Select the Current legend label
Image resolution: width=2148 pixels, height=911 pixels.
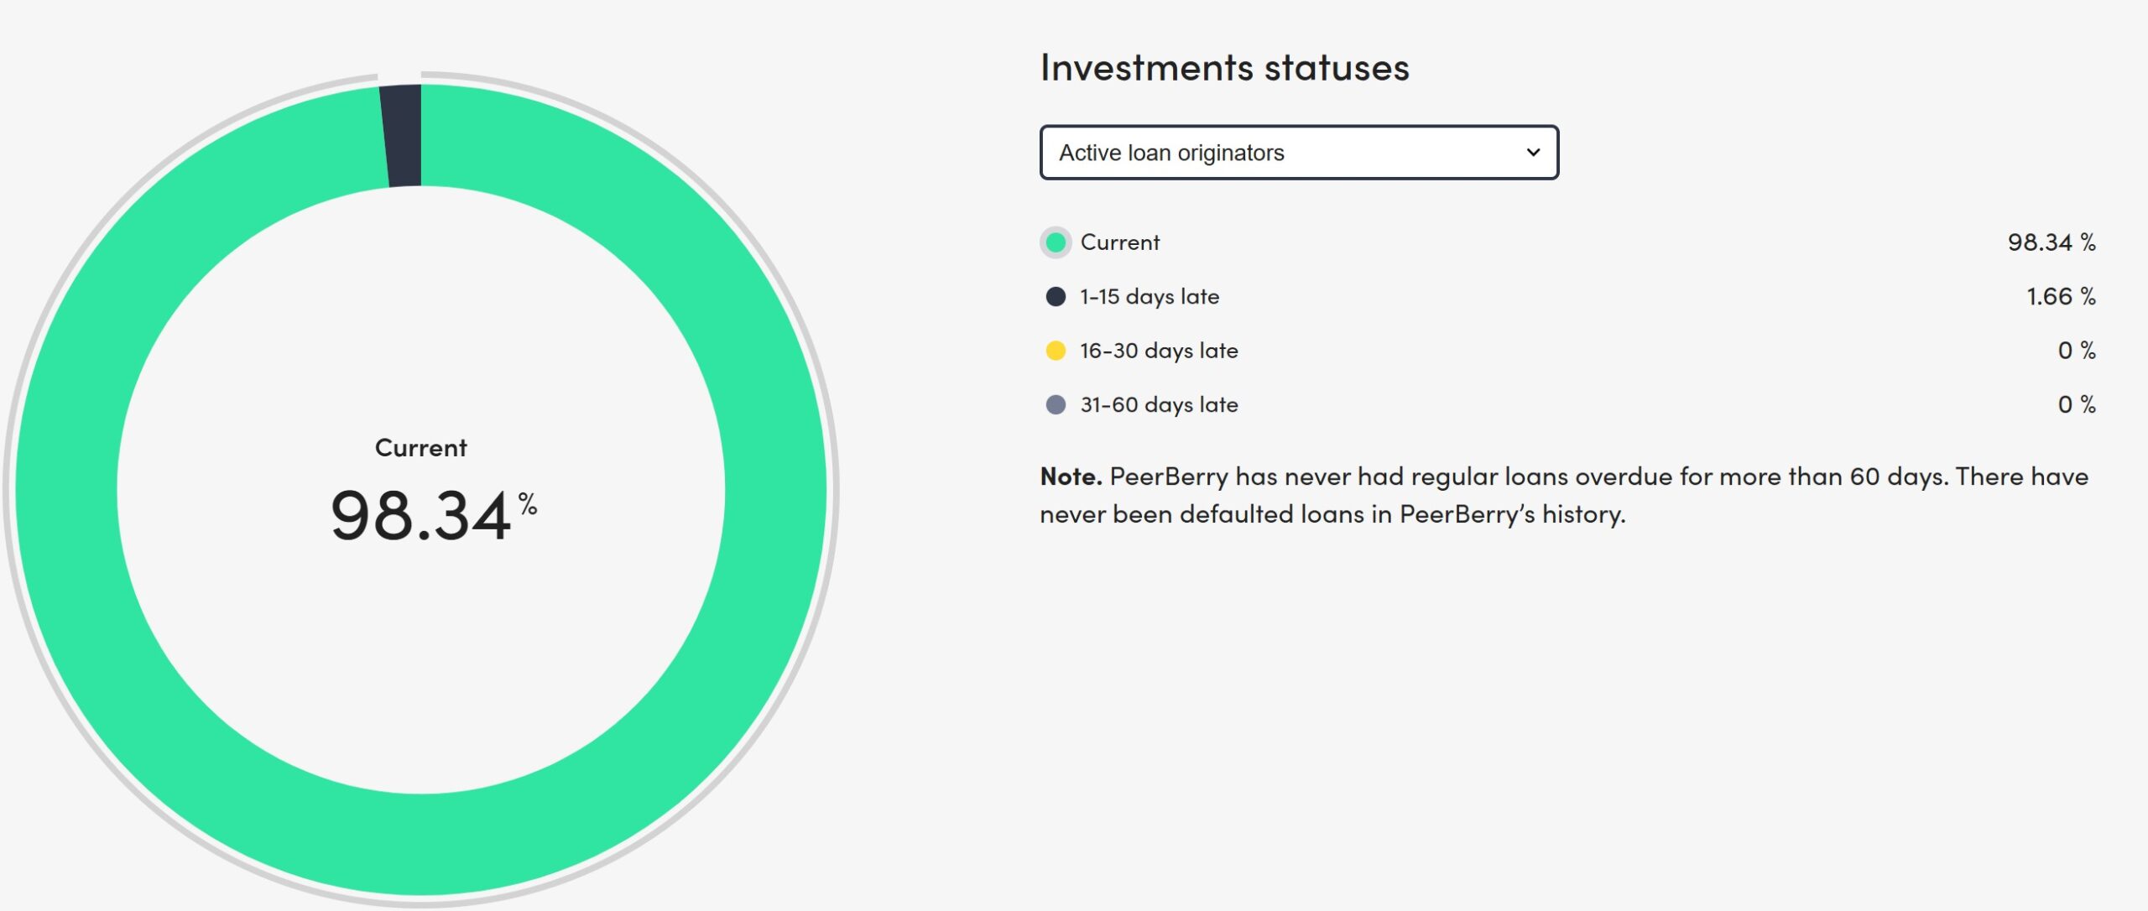(x=1119, y=242)
